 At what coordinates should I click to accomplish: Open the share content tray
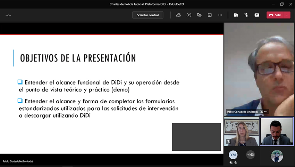256,15
